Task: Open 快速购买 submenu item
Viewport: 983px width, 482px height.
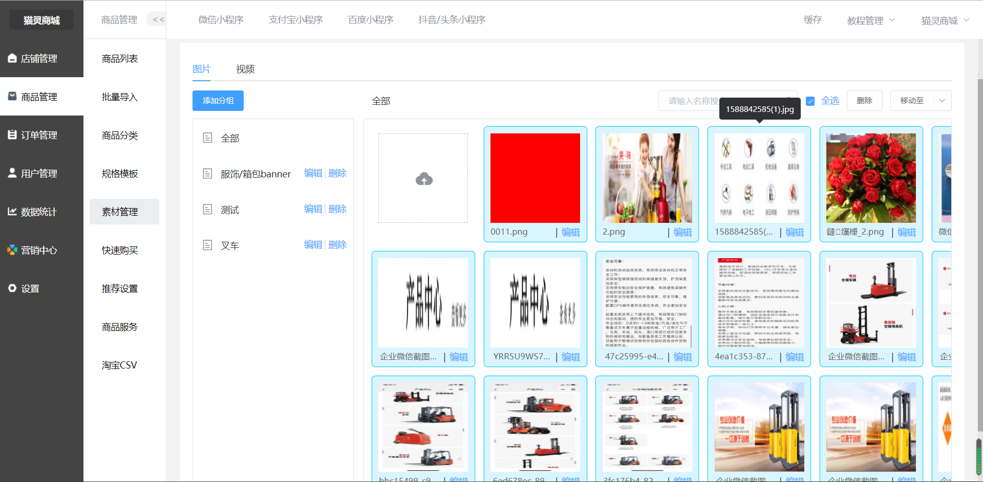Action: click(120, 250)
